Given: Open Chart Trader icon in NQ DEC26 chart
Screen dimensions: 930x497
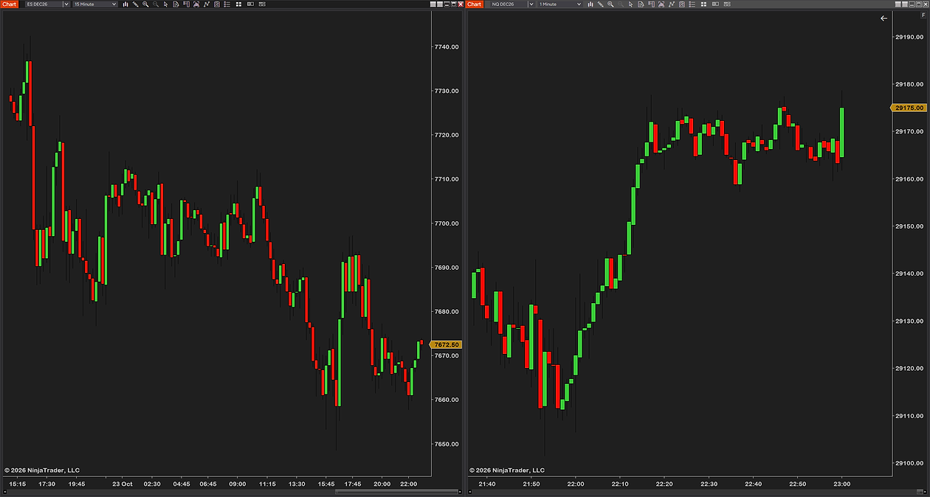Looking at the screenshot, I should [x=651, y=4].
